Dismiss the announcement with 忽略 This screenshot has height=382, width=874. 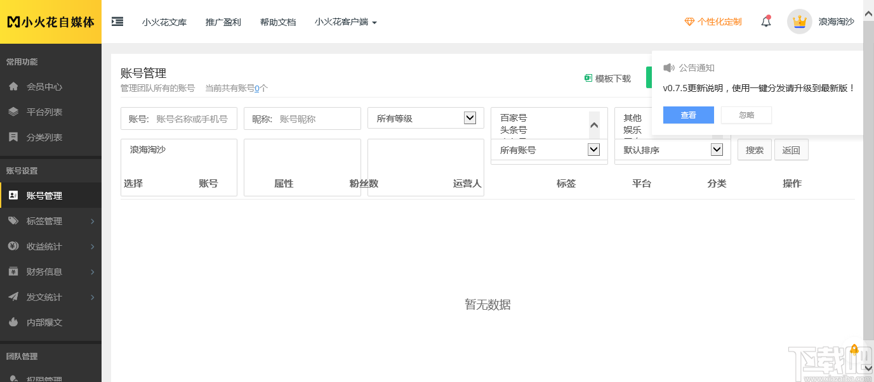pyautogui.click(x=746, y=115)
